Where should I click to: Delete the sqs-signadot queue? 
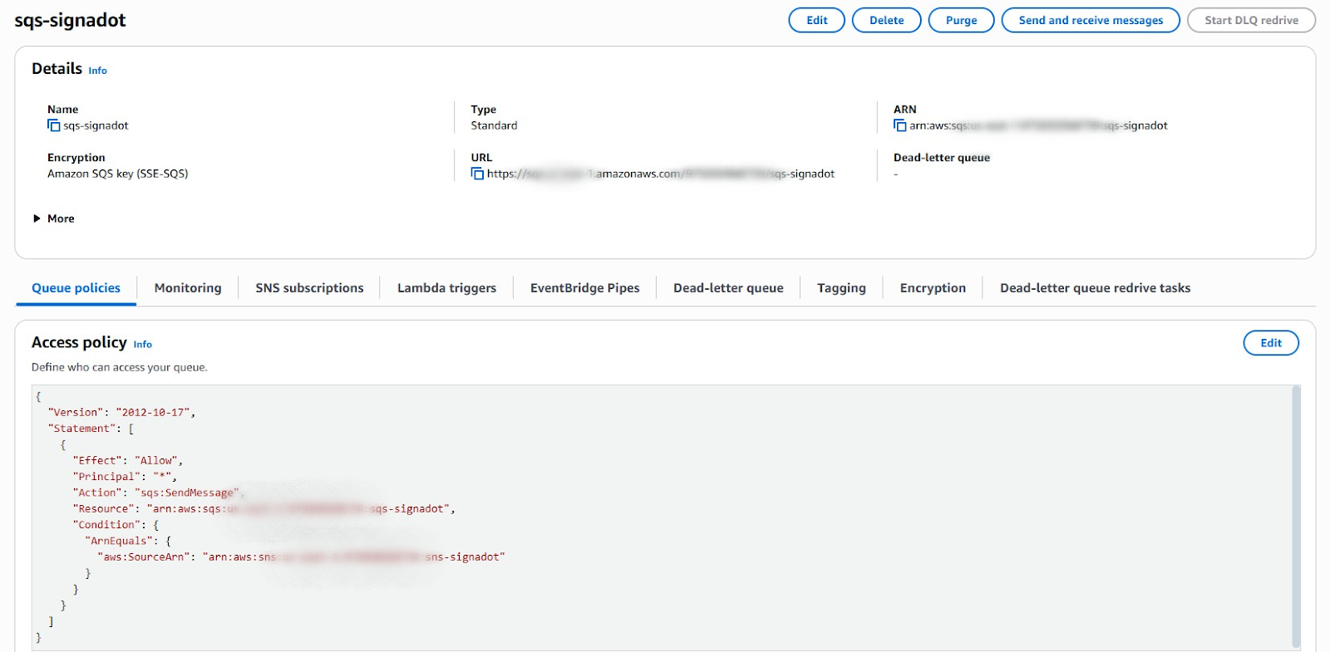coord(887,20)
